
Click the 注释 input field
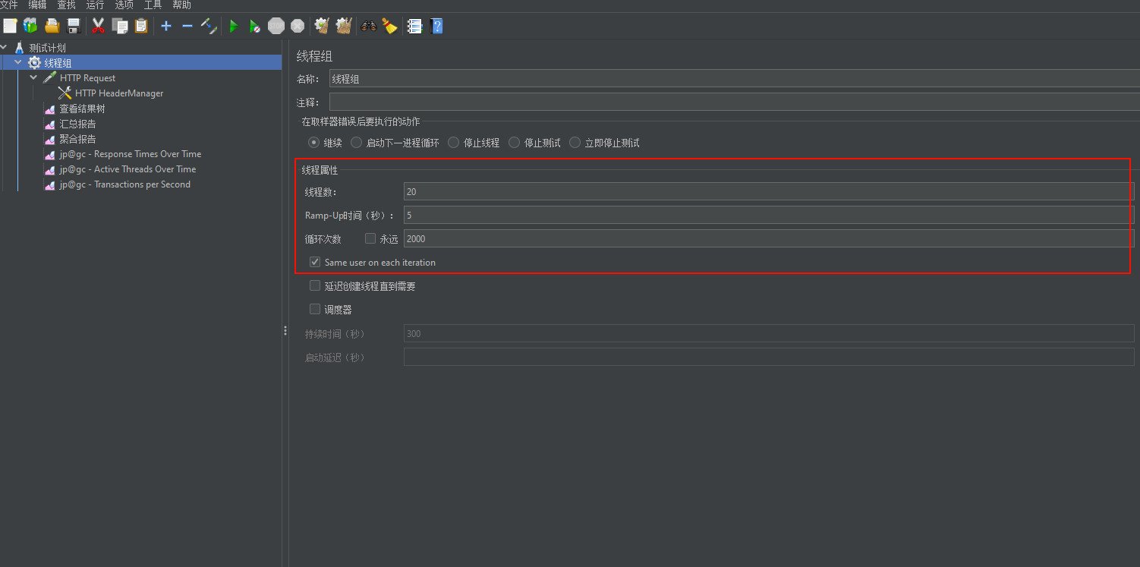[x=734, y=102]
